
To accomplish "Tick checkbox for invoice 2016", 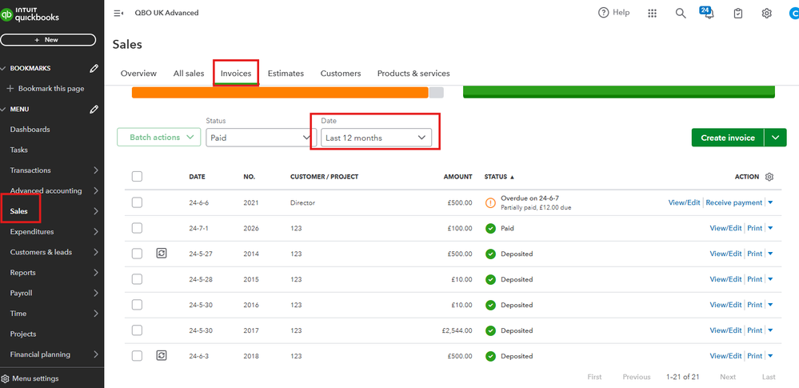I will point(137,304).
